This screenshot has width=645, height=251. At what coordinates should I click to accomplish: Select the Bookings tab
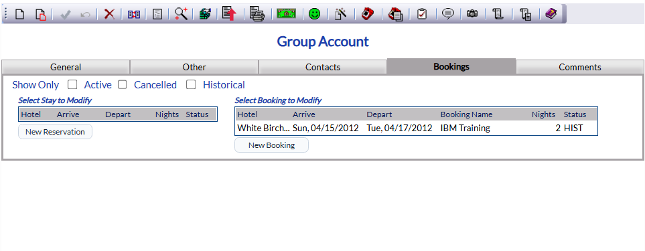[451, 66]
